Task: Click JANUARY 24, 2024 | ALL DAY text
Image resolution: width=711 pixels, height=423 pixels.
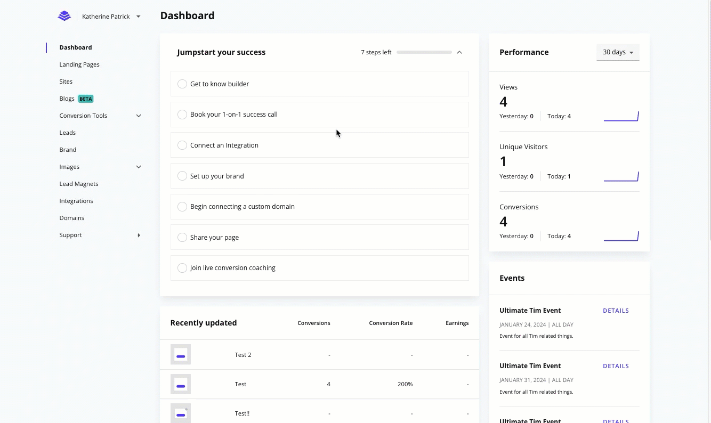Action: click(536, 324)
